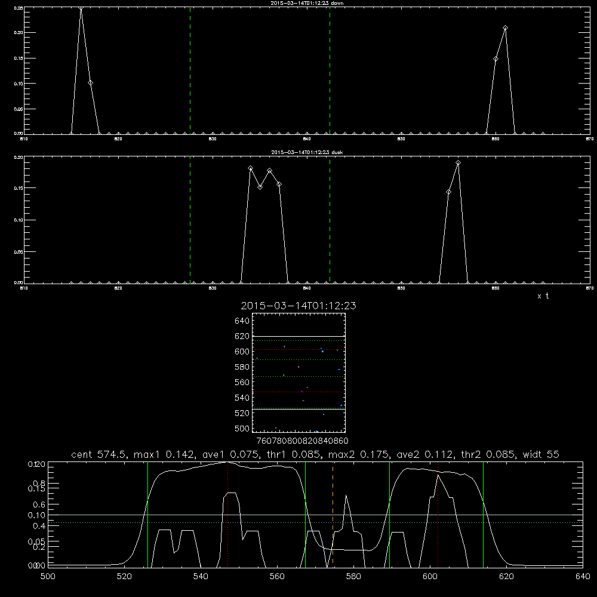Screen dimensions: 597x597
Task: Click the left green dashed line in dawn plot
Action: tap(190, 70)
